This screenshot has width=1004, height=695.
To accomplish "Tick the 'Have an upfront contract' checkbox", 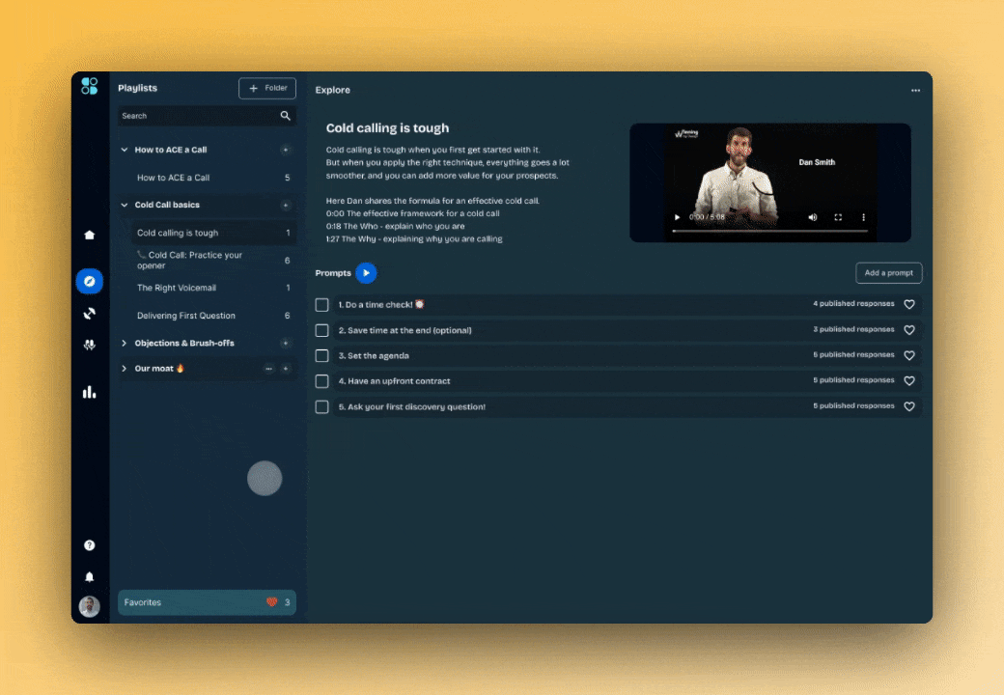I will click(322, 381).
